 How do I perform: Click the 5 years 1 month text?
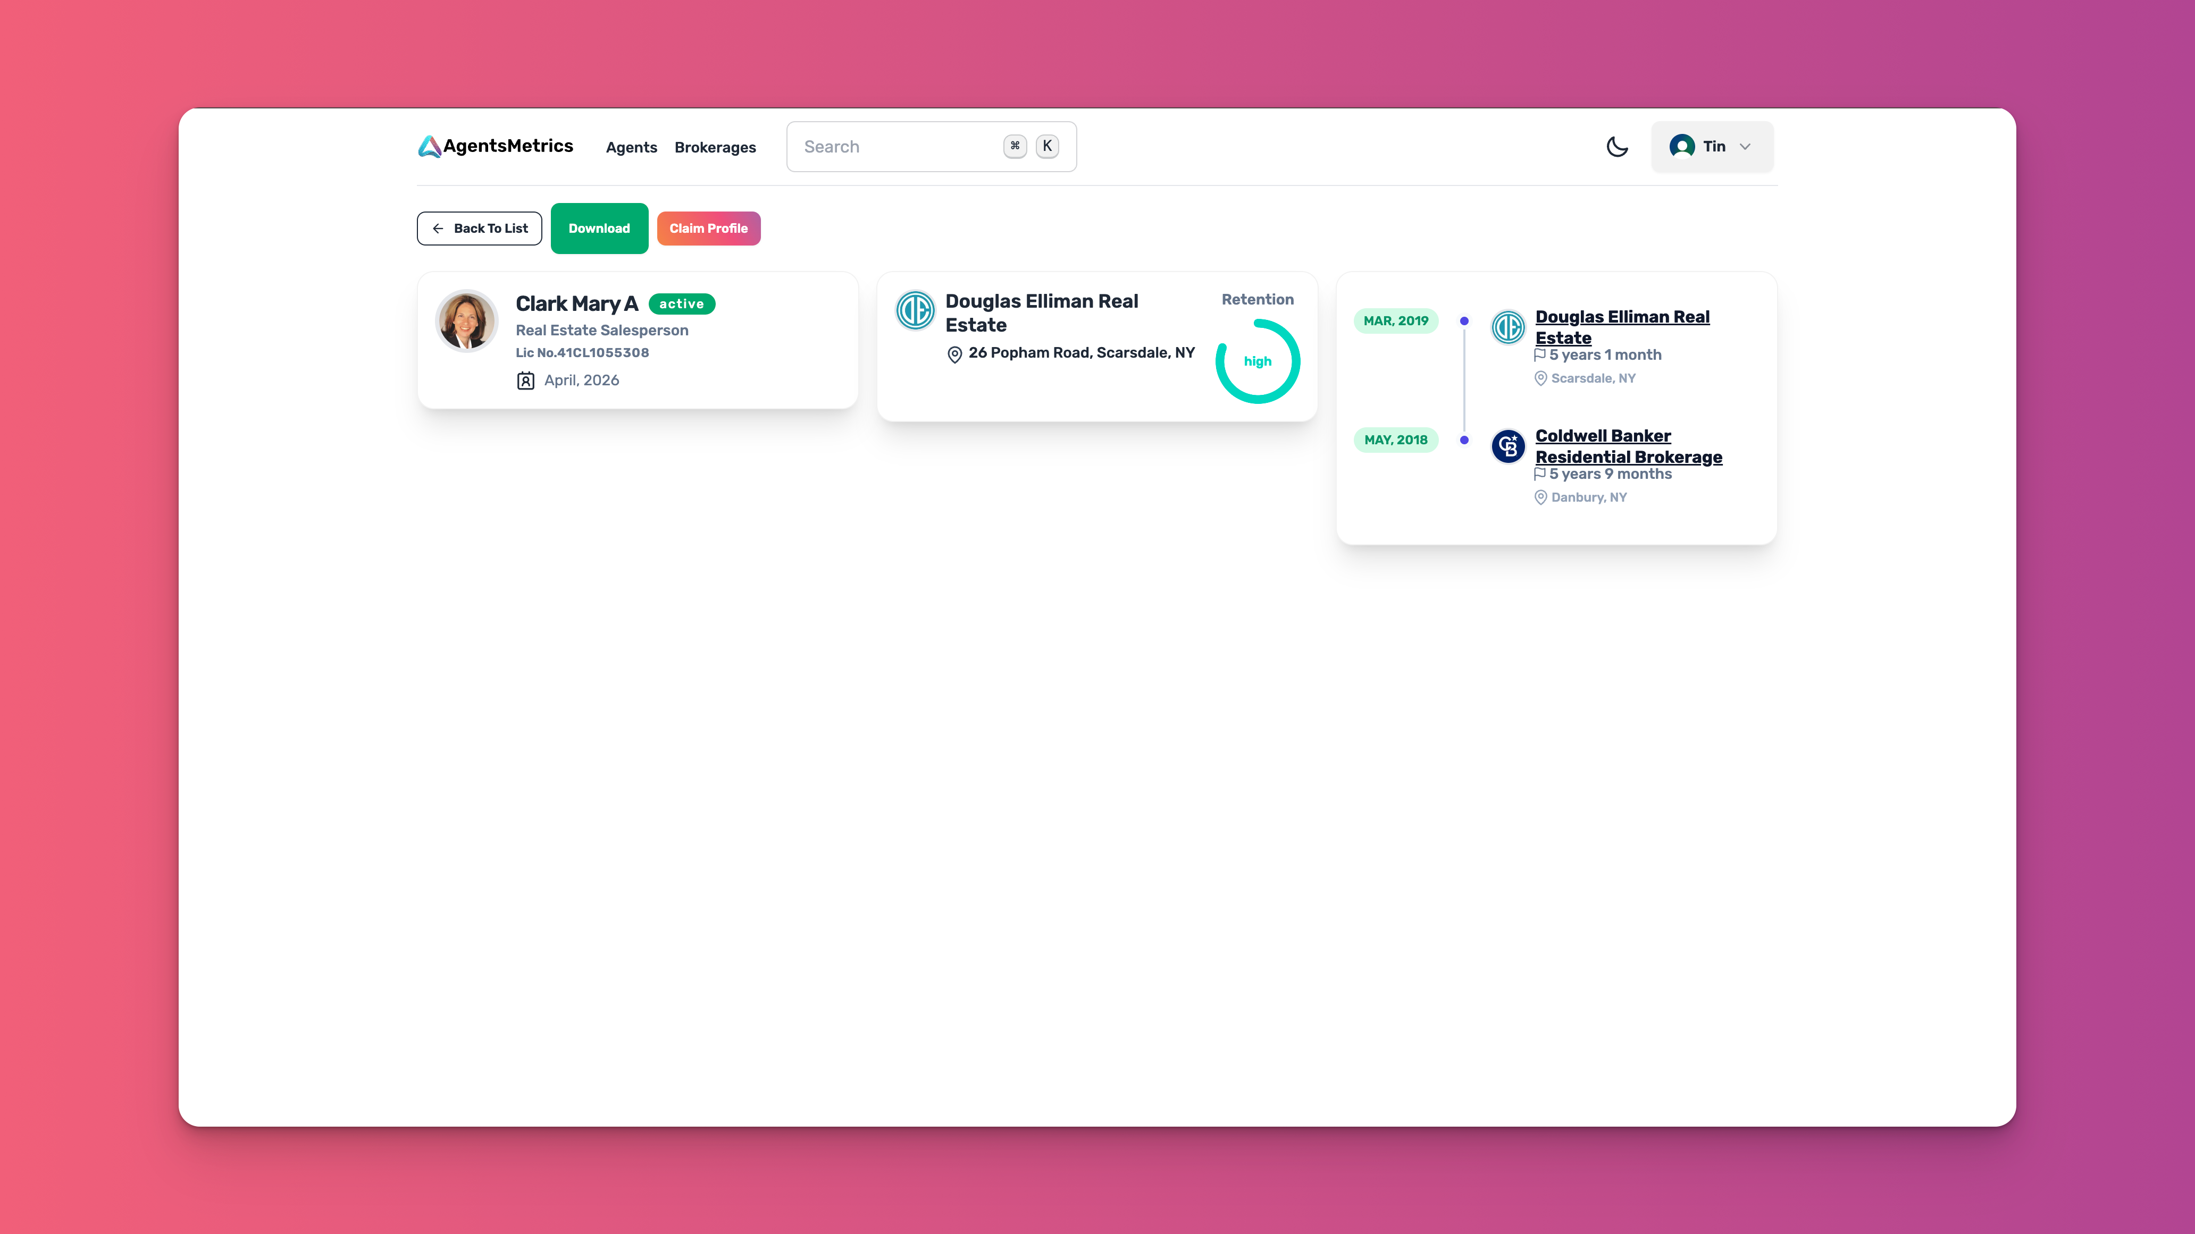(x=1605, y=355)
